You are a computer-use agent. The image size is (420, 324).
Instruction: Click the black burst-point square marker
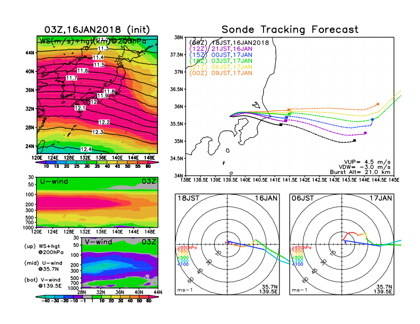pyautogui.click(x=281, y=124)
